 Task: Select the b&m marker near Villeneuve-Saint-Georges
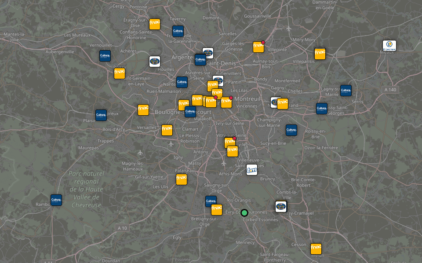(252, 170)
